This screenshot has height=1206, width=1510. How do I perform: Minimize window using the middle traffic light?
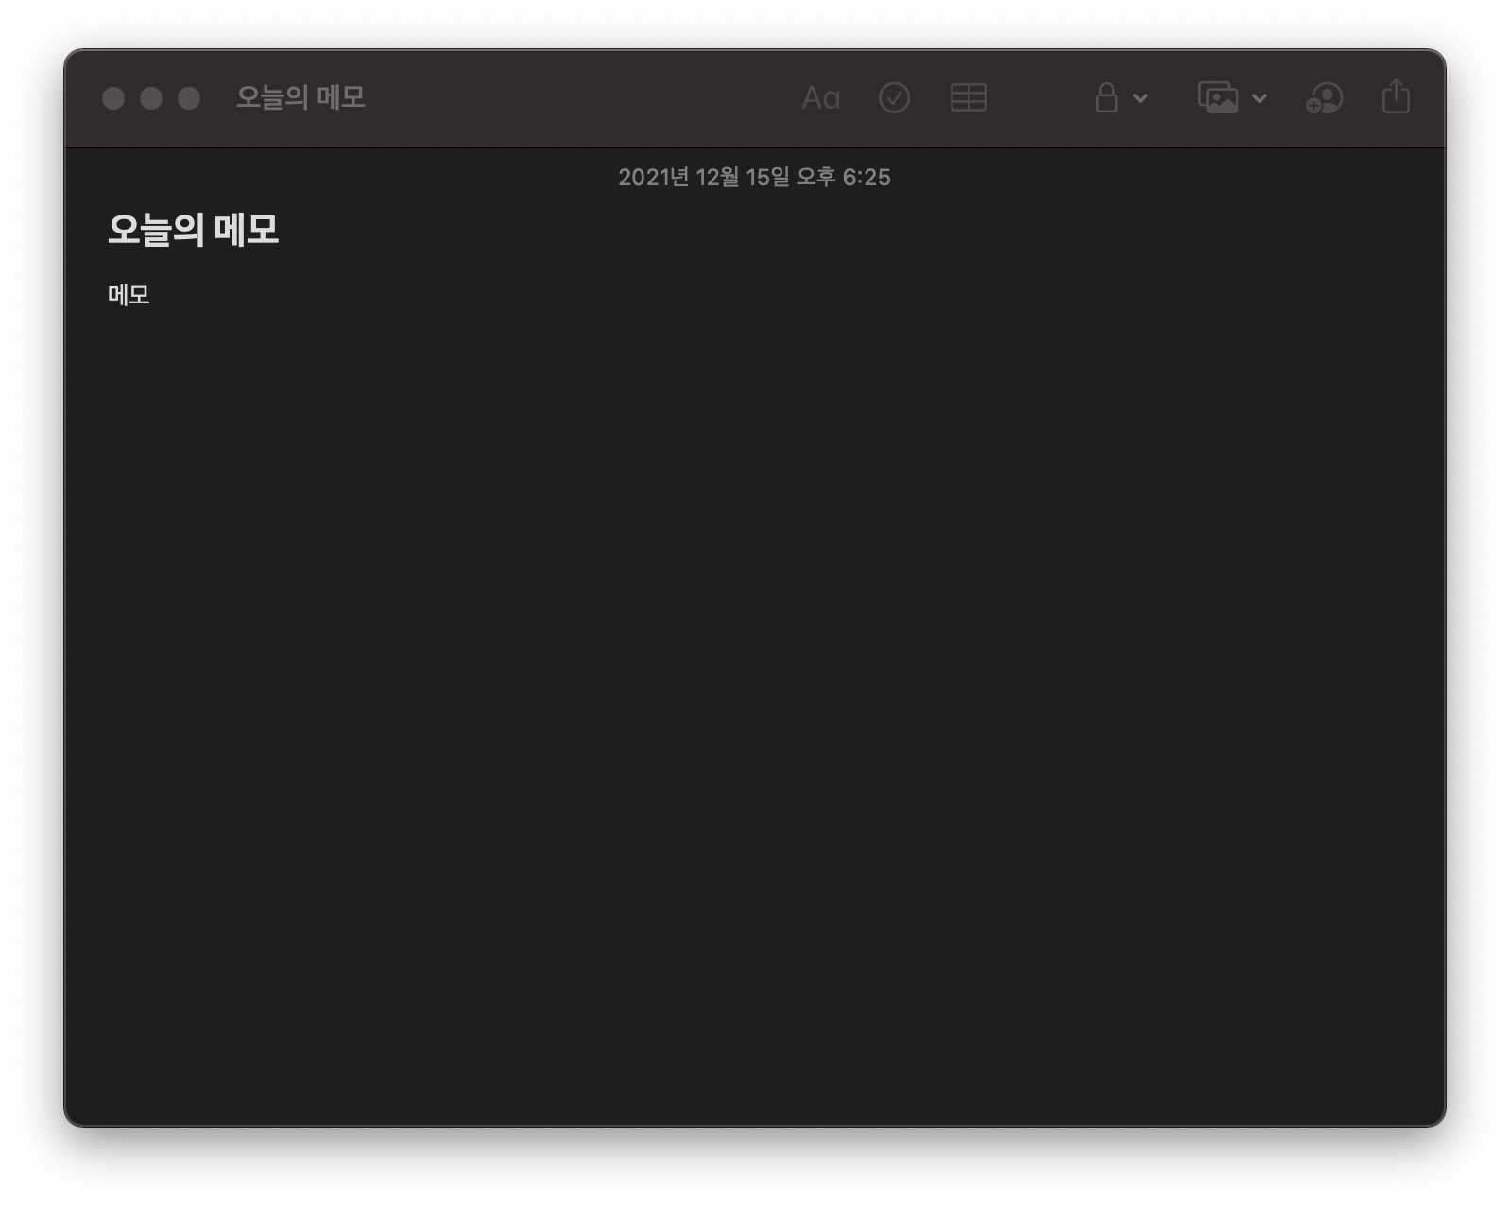151,98
